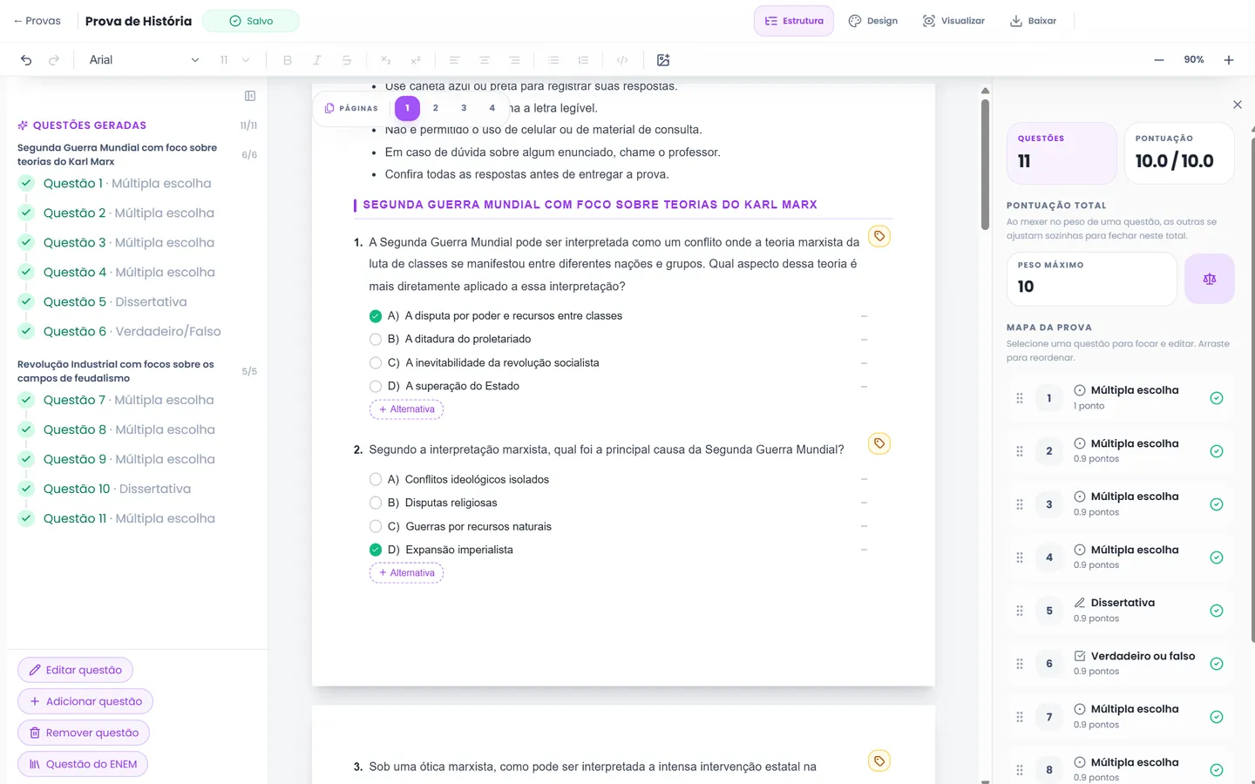
Task: Open Questão 5 · Dissertativa in sidebar
Action: [x=115, y=301]
